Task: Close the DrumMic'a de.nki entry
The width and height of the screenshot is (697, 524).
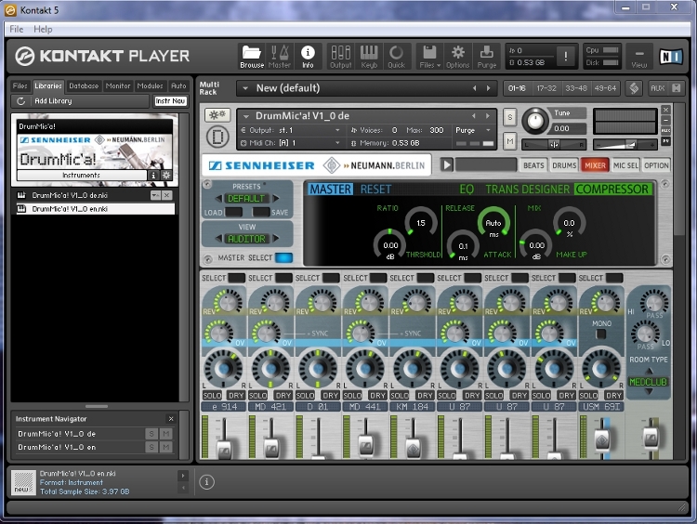Action: 166,195
